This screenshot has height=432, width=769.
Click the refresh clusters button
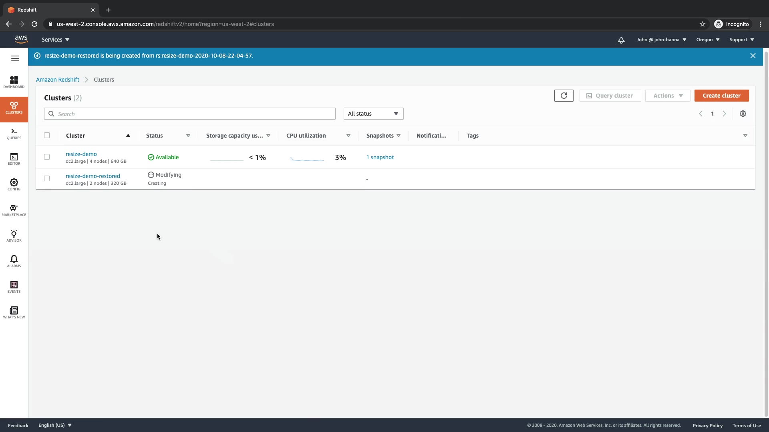click(564, 96)
